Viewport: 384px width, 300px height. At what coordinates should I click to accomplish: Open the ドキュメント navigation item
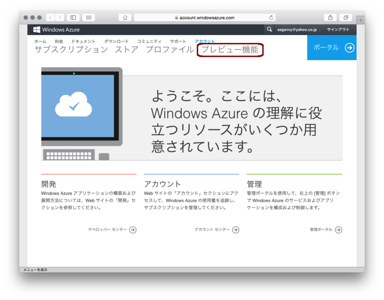coord(83,41)
